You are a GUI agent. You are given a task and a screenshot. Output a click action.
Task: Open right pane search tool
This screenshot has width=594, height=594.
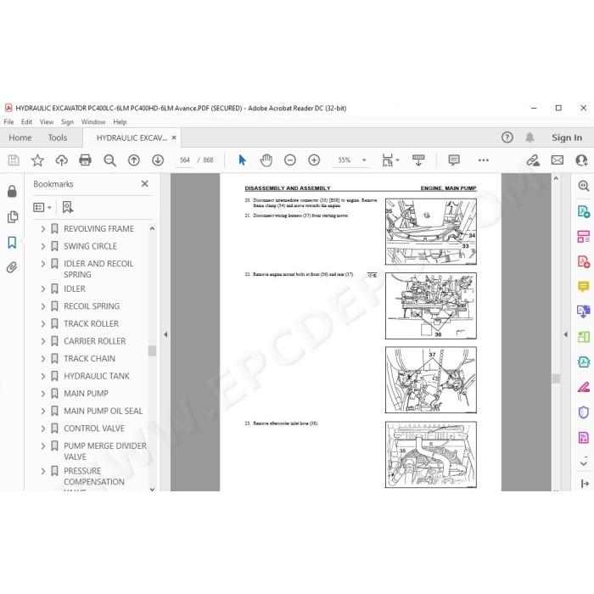coord(584,186)
